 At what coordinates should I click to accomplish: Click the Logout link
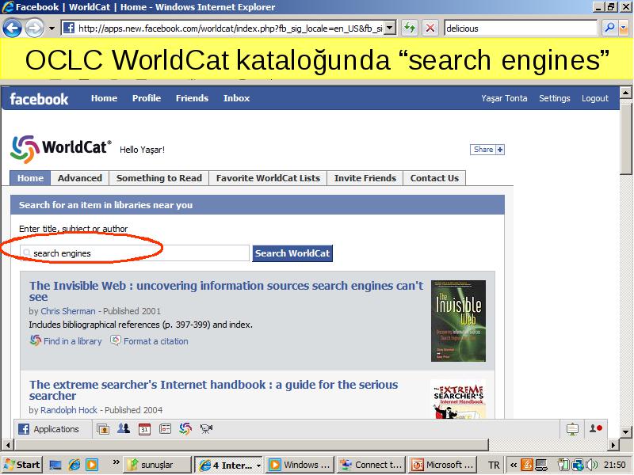[595, 98]
